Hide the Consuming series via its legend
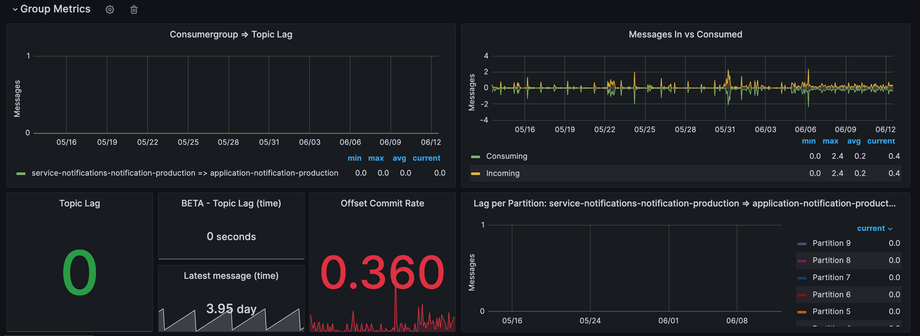 [x=506, y=156]
